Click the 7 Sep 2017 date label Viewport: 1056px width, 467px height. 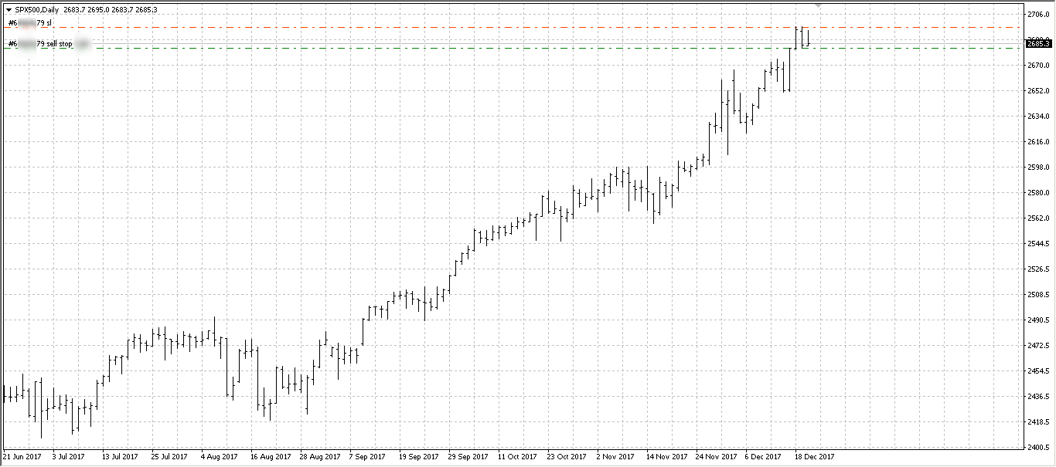click(x=367, y=457)
